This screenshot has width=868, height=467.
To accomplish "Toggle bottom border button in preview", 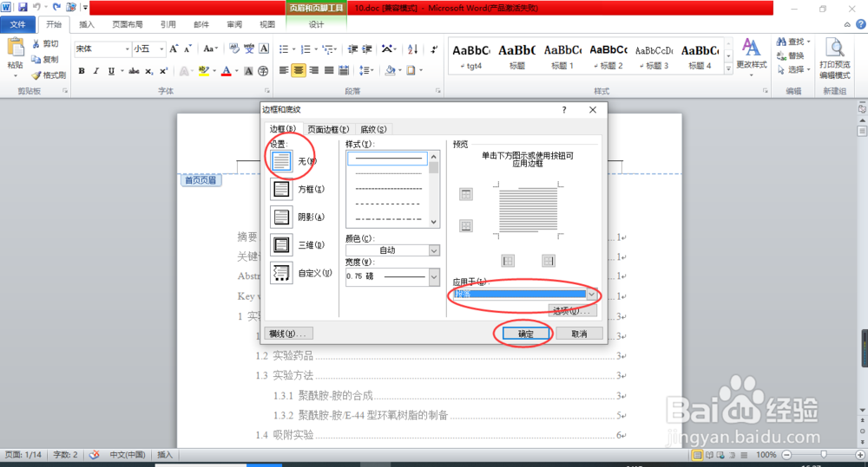I will click(x=466, y=225).
